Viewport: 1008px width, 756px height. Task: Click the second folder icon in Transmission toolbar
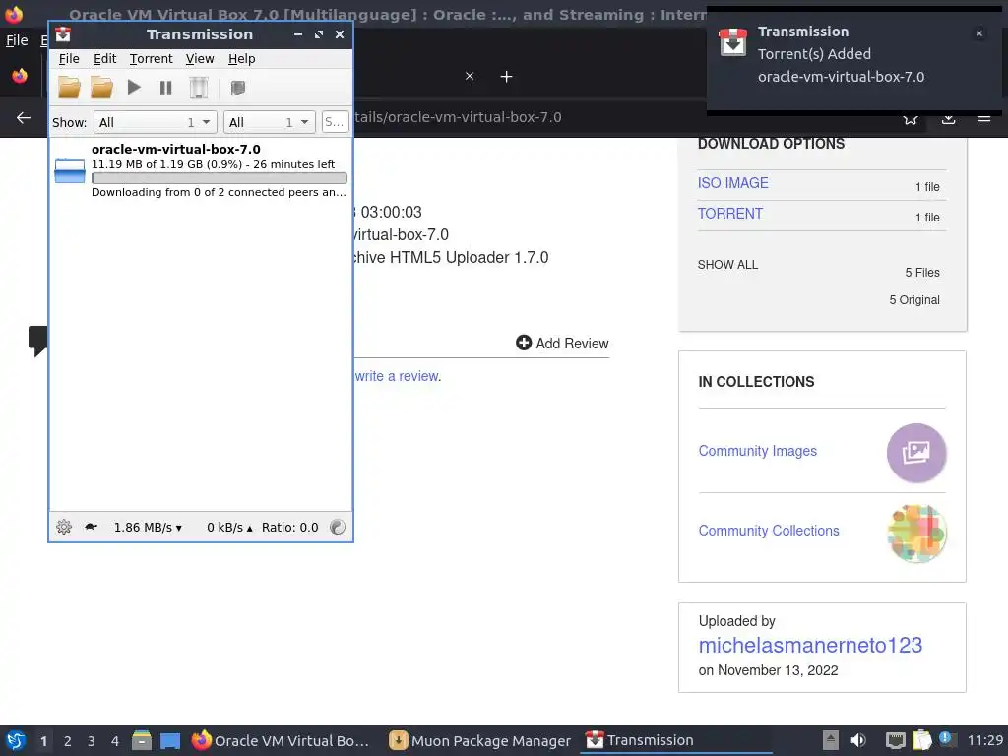(101, 87)
